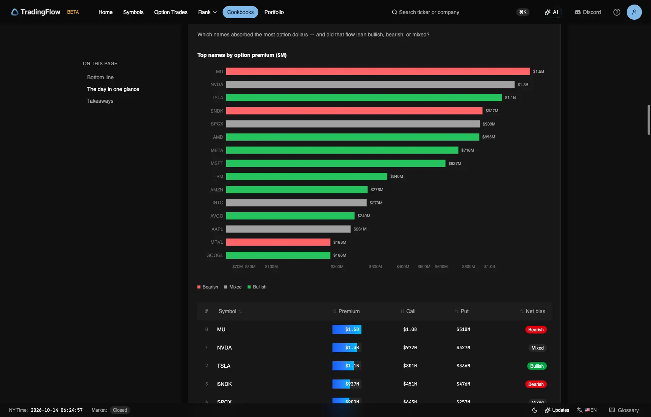Open the Discord link icon

[x=577, y=12]
